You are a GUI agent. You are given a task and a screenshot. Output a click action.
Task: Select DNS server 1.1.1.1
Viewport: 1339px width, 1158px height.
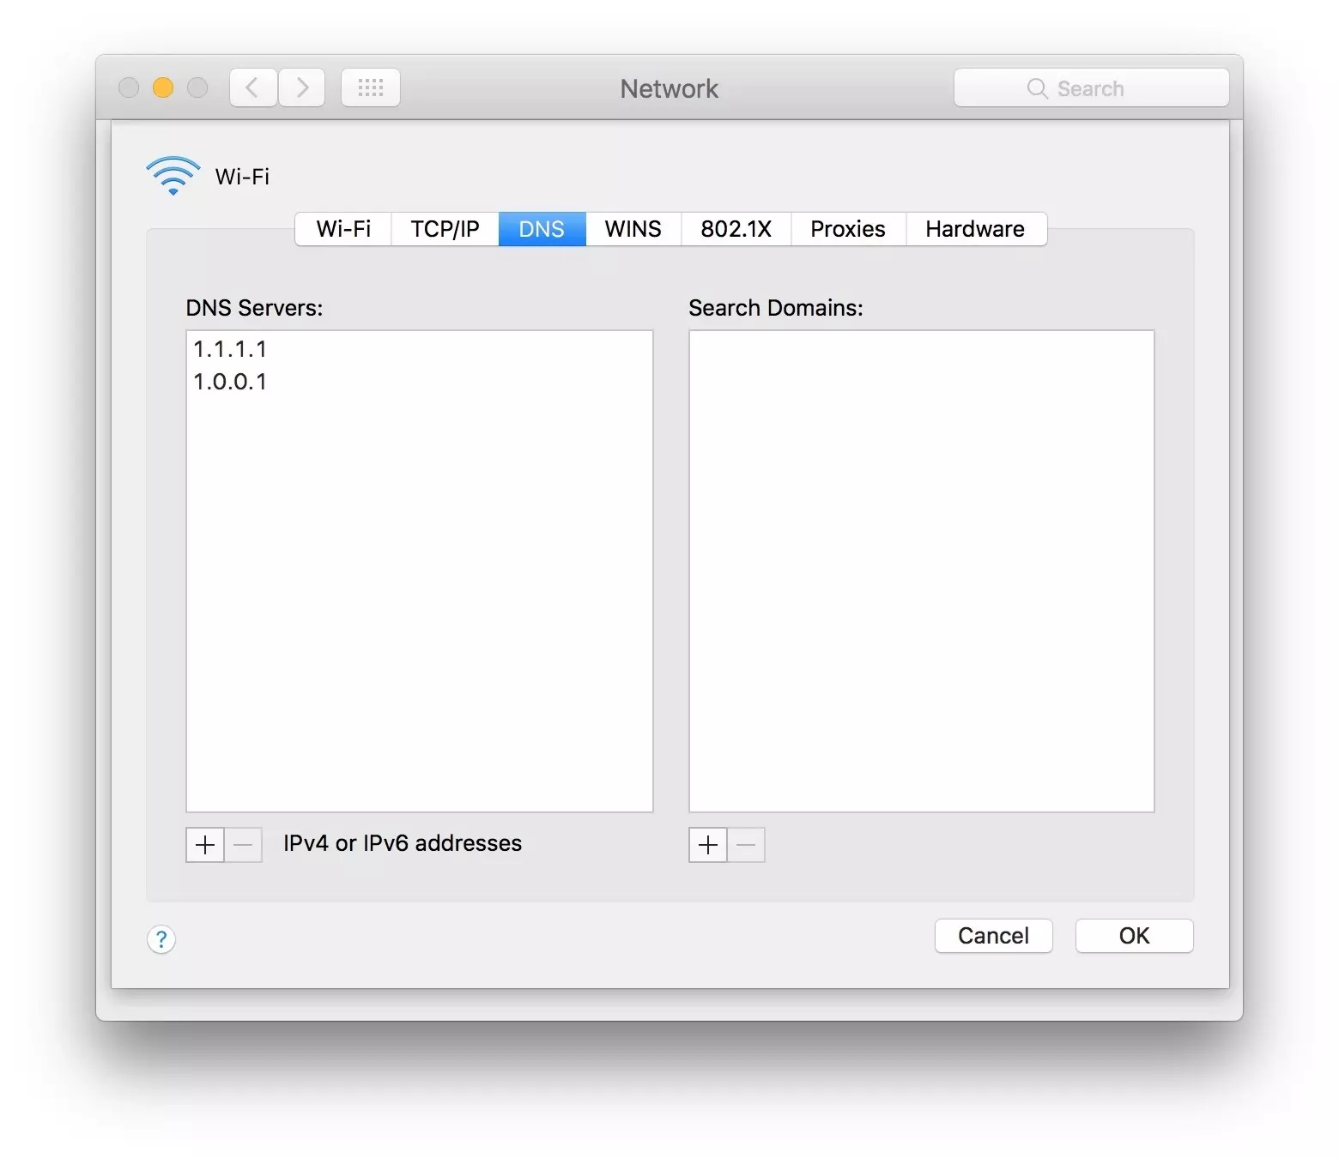coord(419,349)
